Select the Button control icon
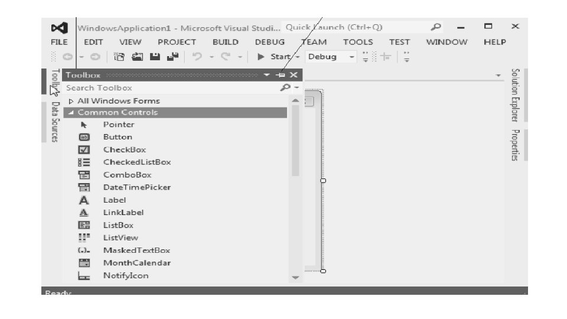567x319 pixels. click(x=84, y=137)
